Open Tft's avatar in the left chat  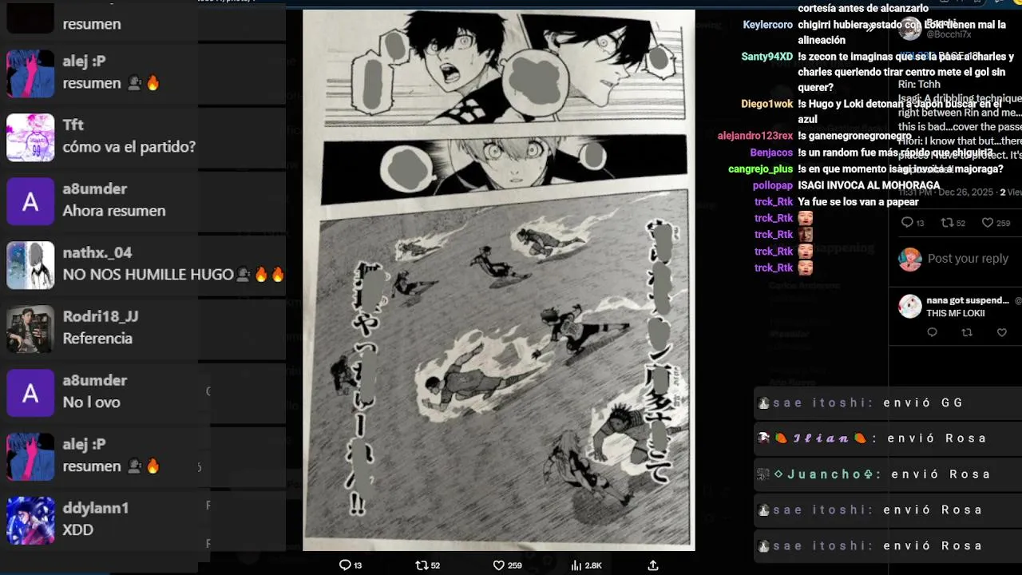30,137
